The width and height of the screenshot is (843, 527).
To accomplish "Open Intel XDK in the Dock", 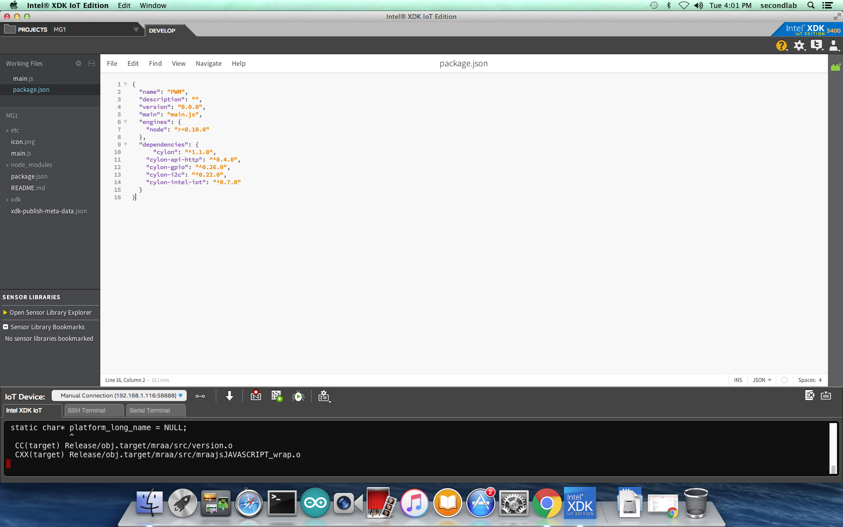I will pyautogui.click(x=580, y=503).
